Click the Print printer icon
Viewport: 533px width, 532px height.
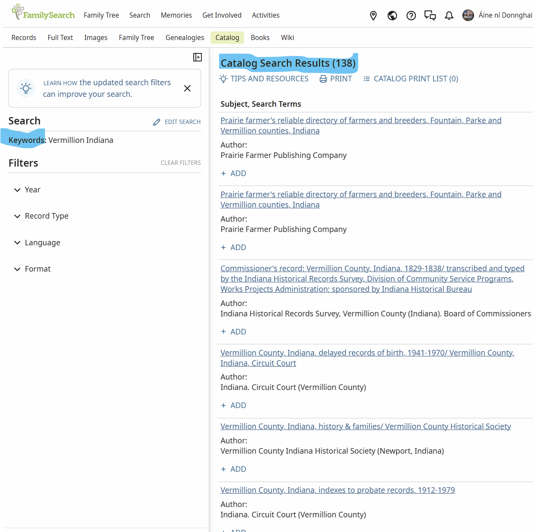pos(323,79)
